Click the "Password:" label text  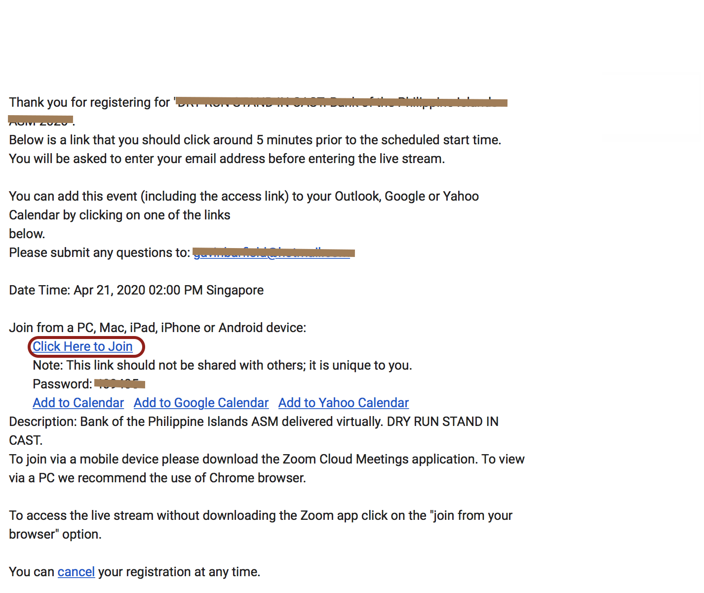62,384
